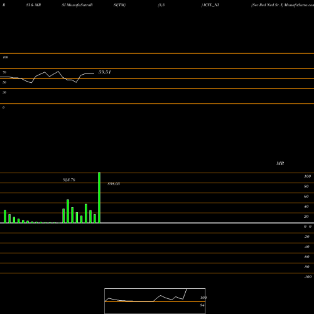Click the -60 label on MR axis
314x314 pixels.
[x=306, y=257]
